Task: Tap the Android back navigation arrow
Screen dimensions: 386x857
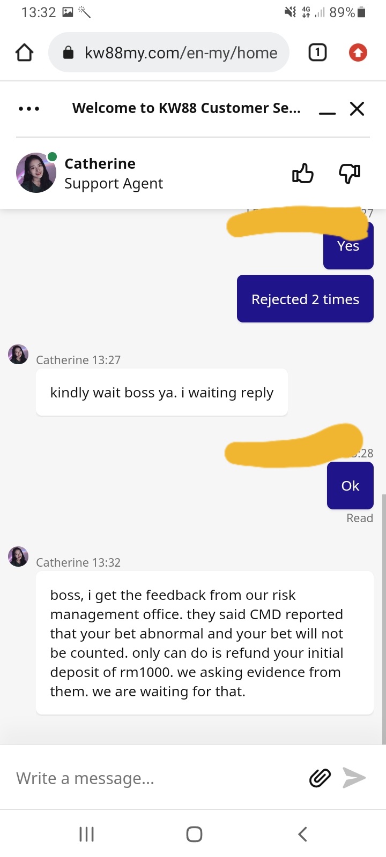Action: pyautogui.click(x=302, y=834)
